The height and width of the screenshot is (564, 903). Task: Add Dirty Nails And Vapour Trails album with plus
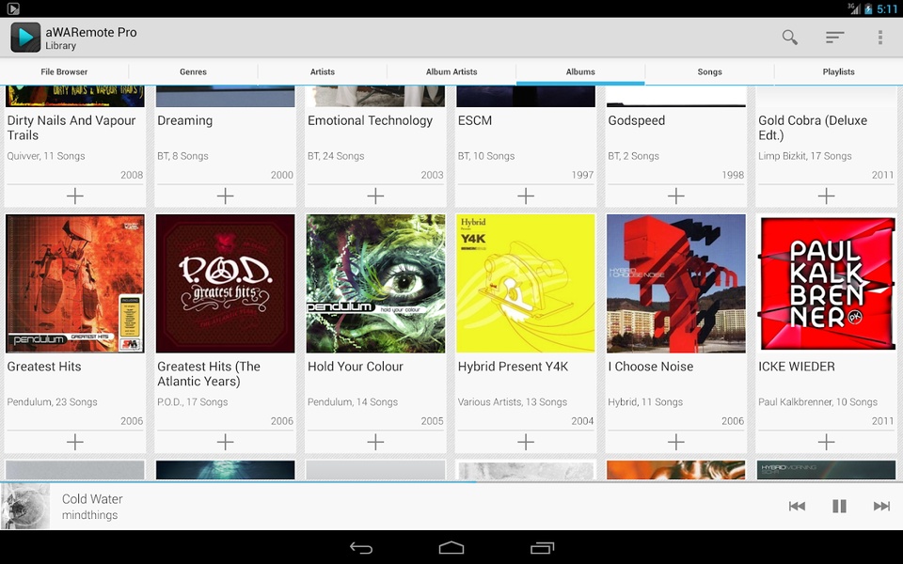(x=75, y=196)
